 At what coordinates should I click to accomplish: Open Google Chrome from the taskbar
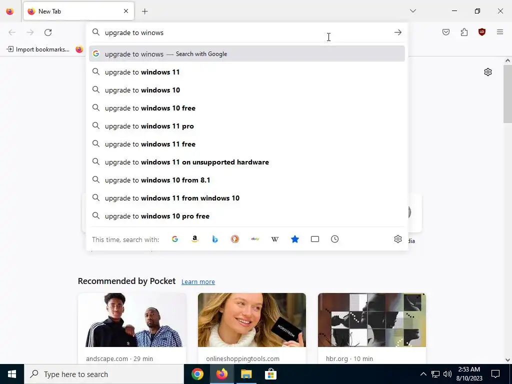pyautogui.click(x=197, y=374)
